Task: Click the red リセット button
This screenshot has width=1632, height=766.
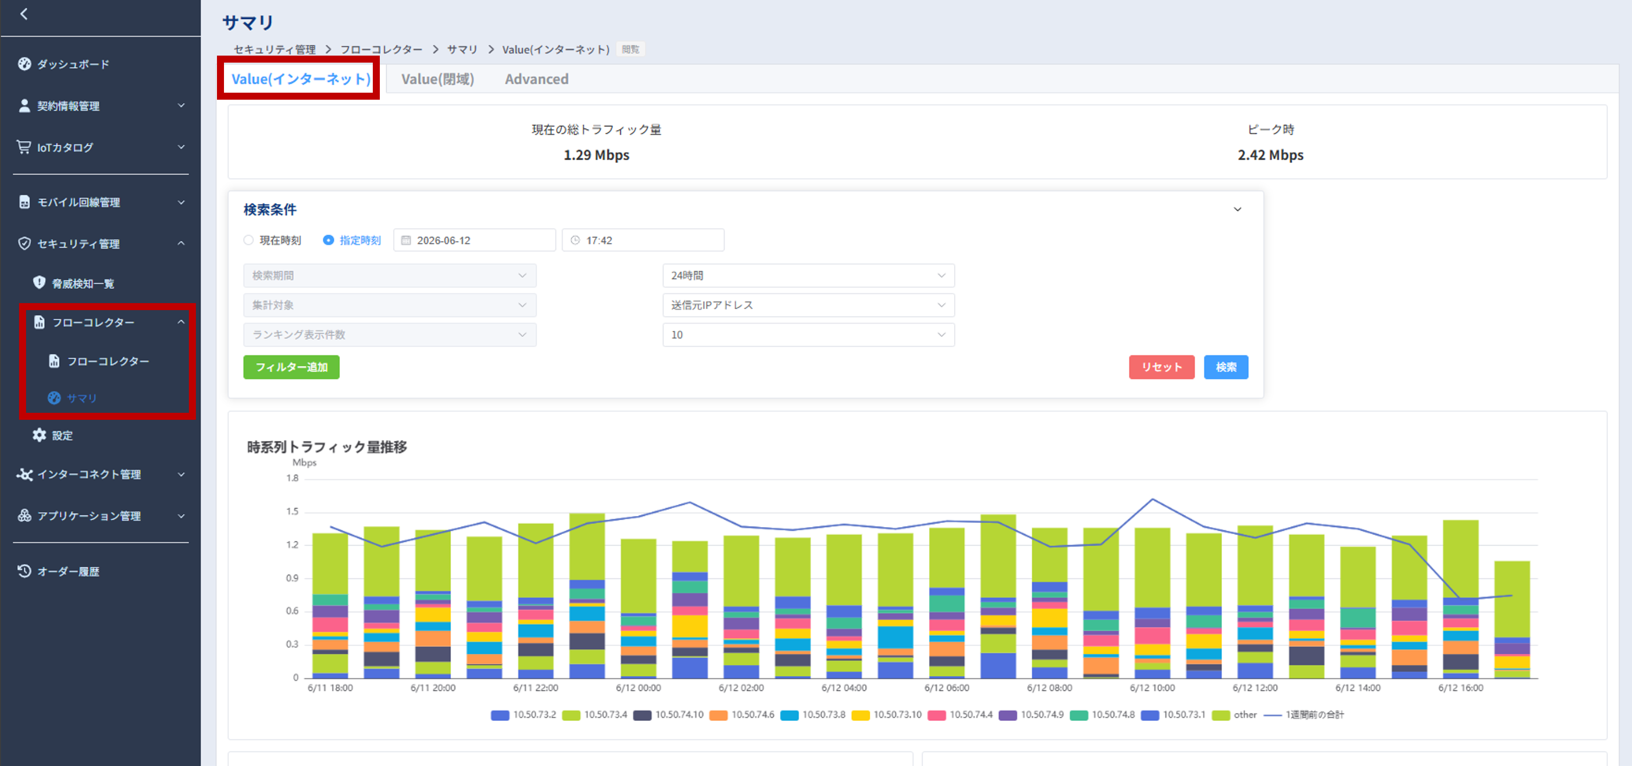Action: pyautogui.click(x=1161, y=368)
